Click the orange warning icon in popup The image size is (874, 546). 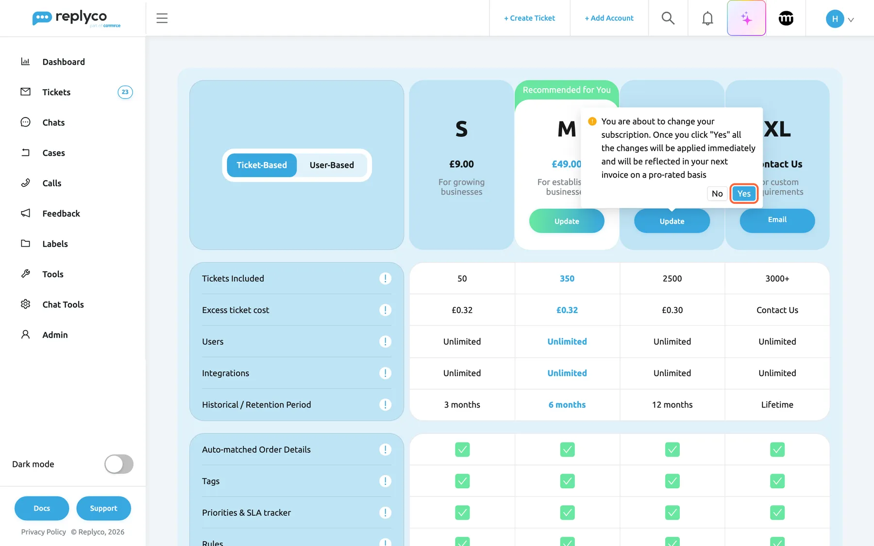tap(592, 121)
